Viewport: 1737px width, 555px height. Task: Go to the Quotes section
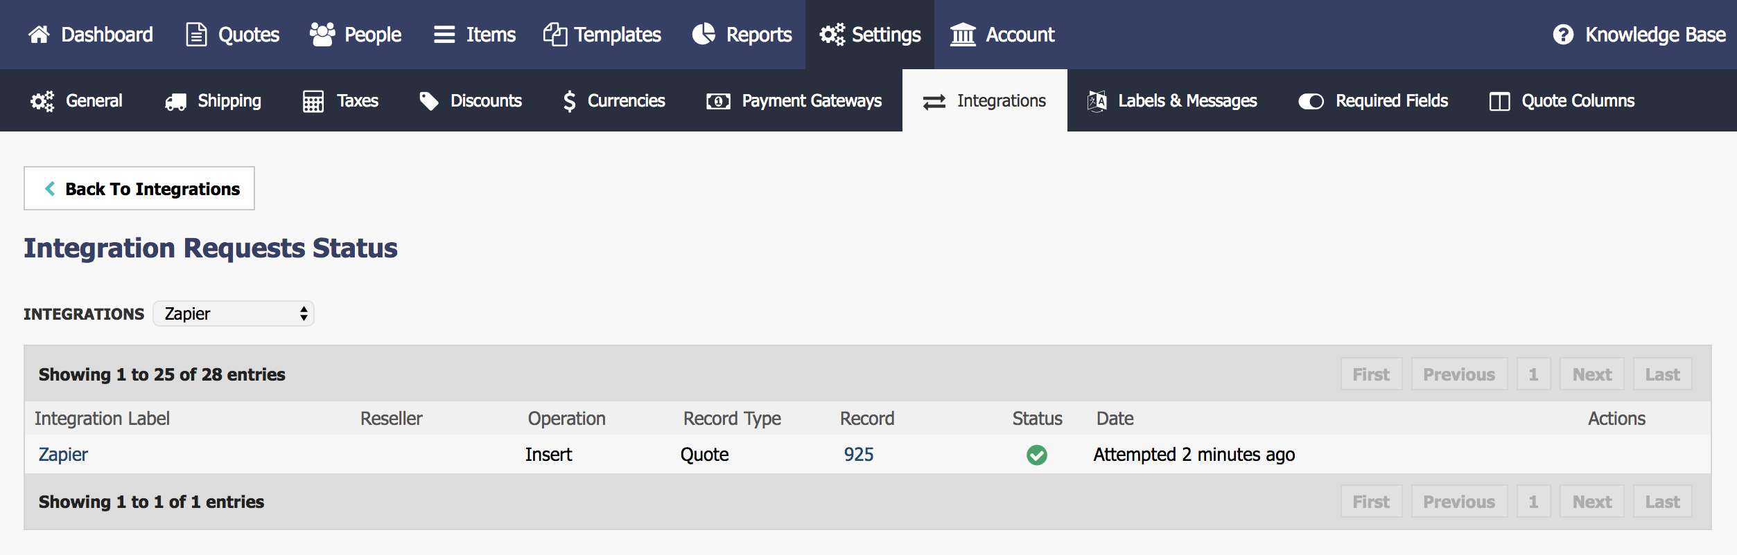point(233,35)
